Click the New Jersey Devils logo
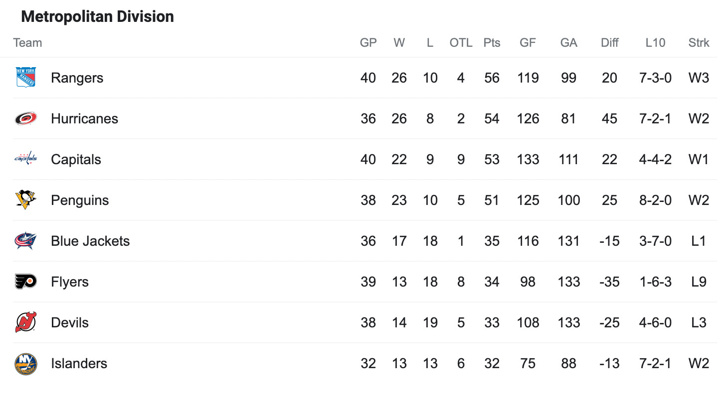 [x=25, y=322]
